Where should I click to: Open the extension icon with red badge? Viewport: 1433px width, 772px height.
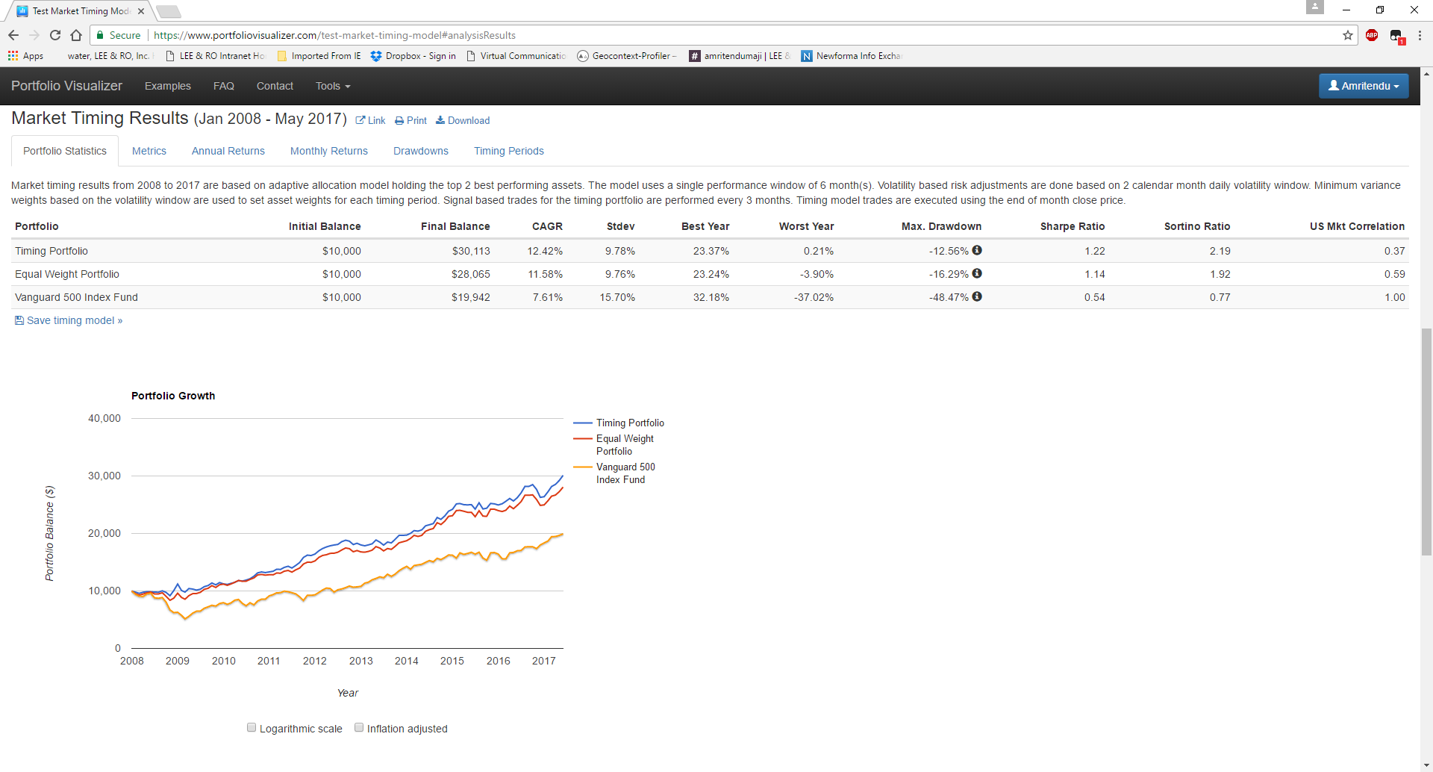click(1396, 35)
